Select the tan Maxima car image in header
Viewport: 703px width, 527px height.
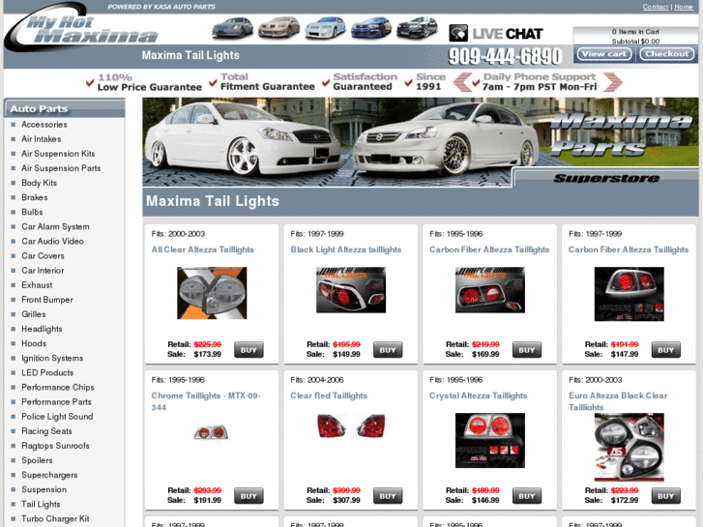(278, 27)
